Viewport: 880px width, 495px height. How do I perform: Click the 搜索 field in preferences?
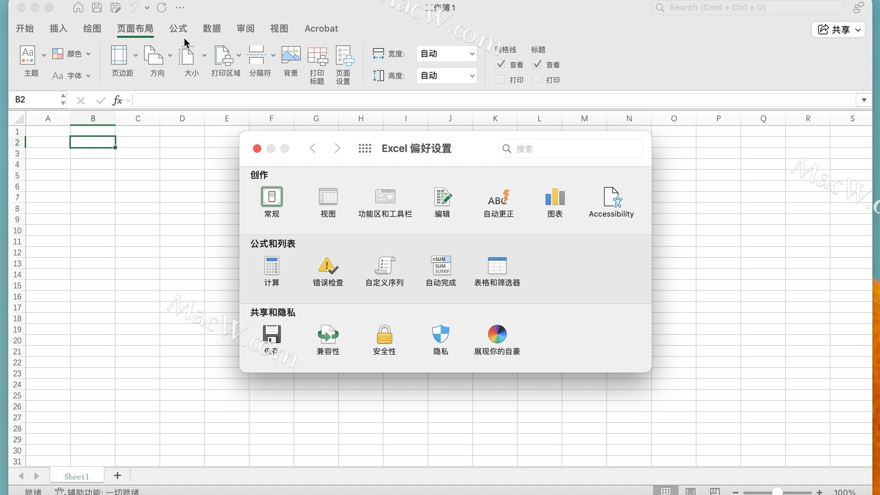coord(570,148)
